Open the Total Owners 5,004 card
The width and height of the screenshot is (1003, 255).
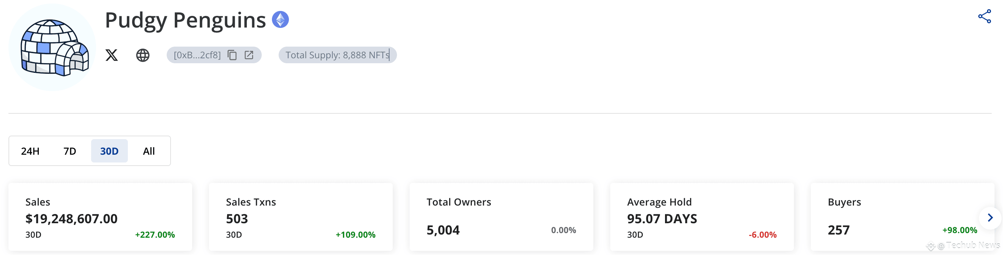pos(501,217)
